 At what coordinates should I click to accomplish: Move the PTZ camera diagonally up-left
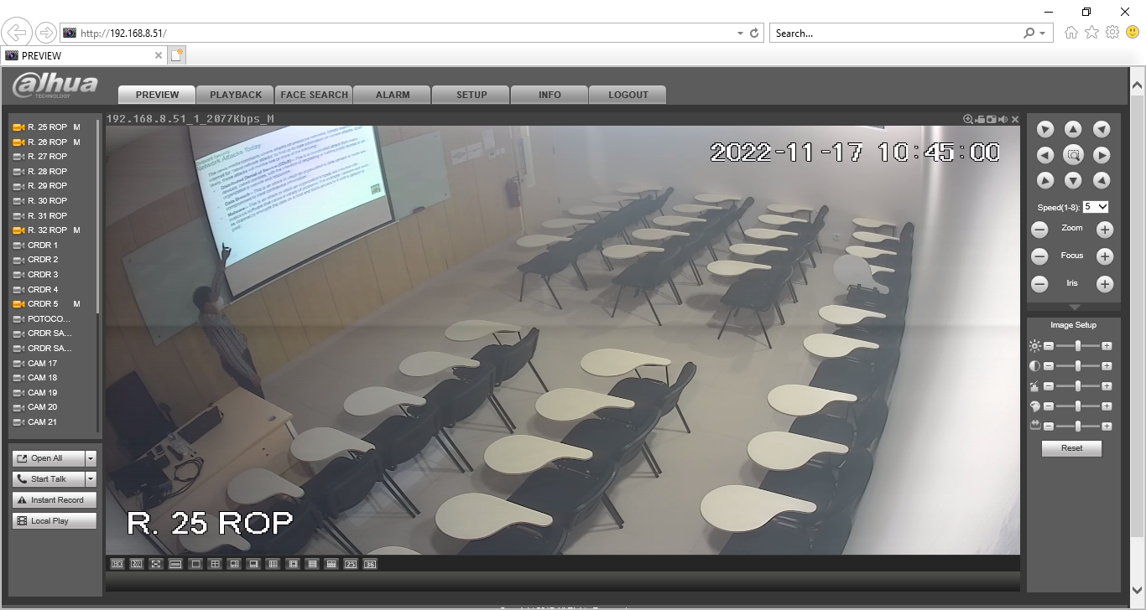pyautogui.click(x=1045, y=129)
